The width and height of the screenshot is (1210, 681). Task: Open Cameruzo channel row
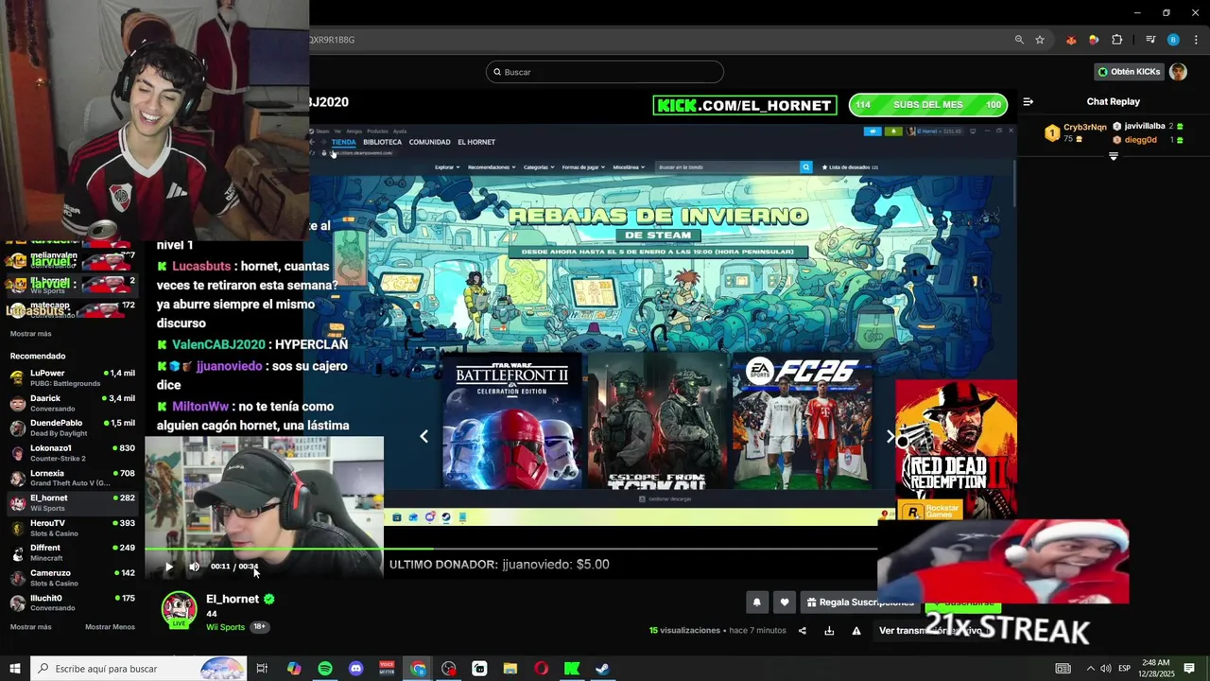point(72,577)
